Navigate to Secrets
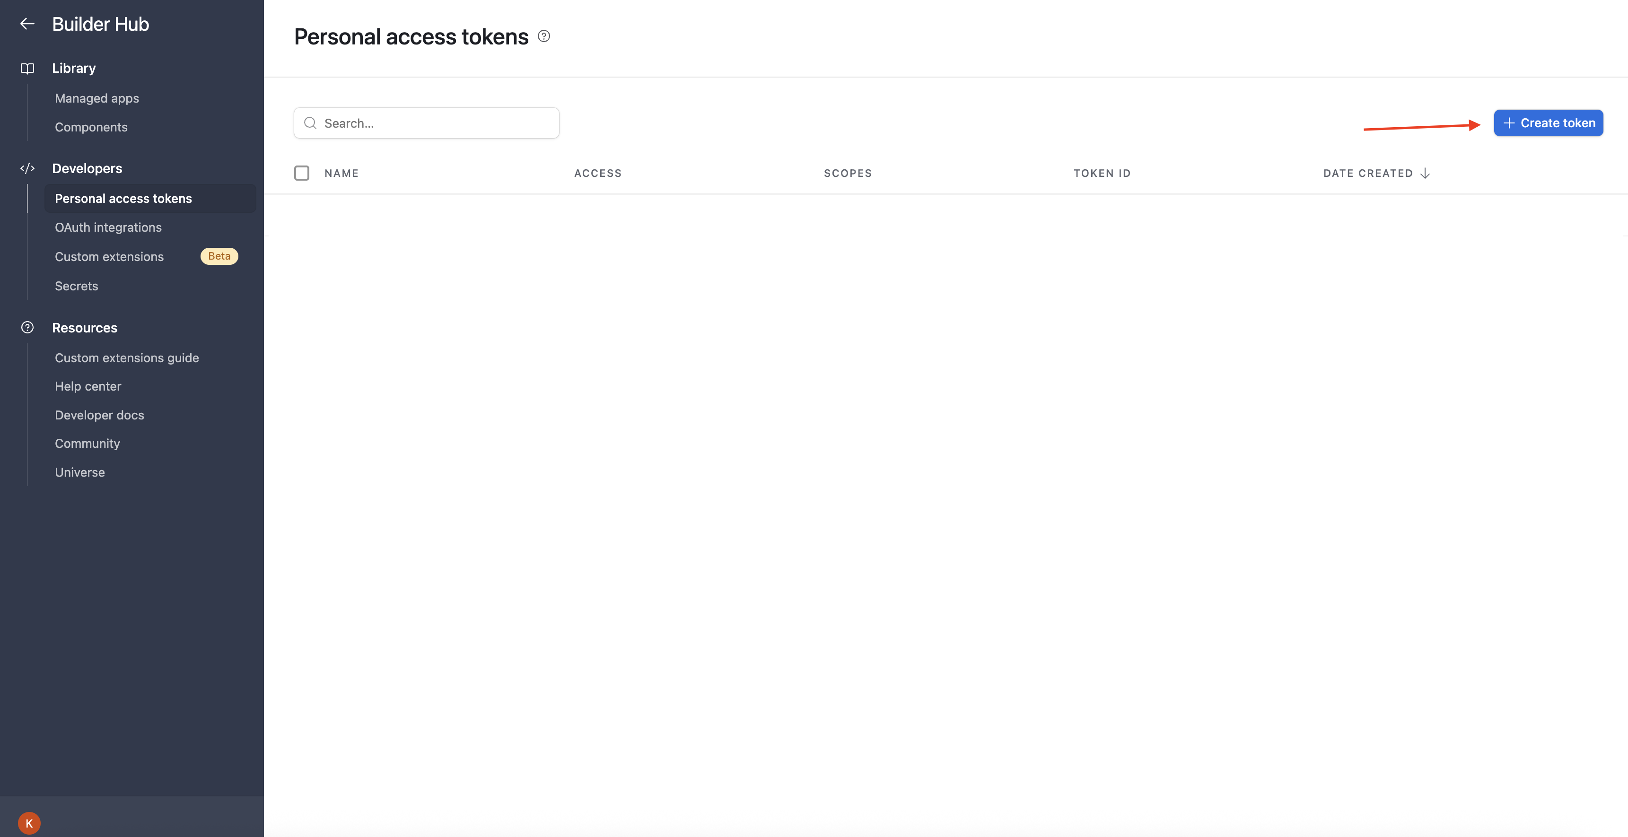The width and height of the screenshot is (1628, 837). click(x=77, y=286)
